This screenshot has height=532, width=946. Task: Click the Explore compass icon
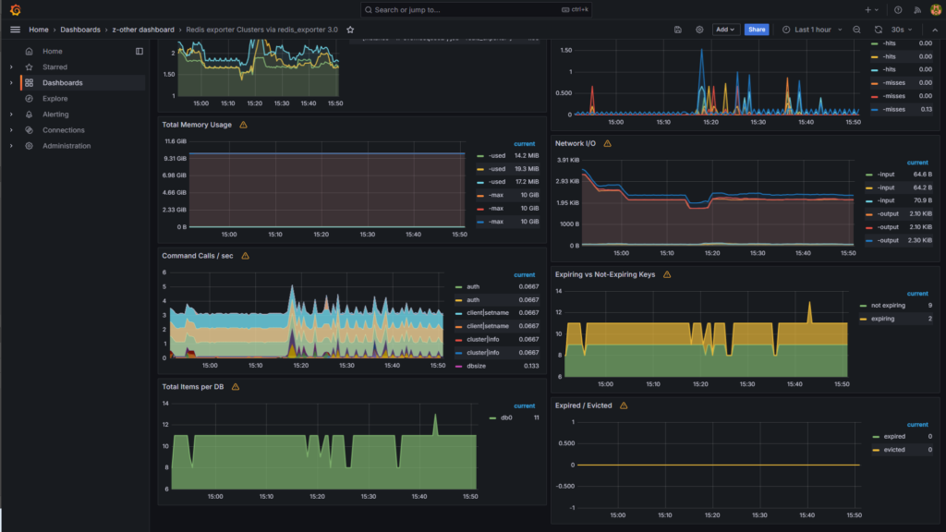pyautogui.click(x=29, y=98)
